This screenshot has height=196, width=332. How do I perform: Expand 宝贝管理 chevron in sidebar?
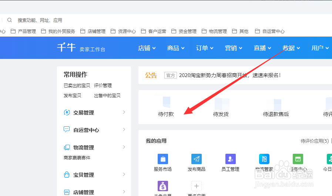124,175
